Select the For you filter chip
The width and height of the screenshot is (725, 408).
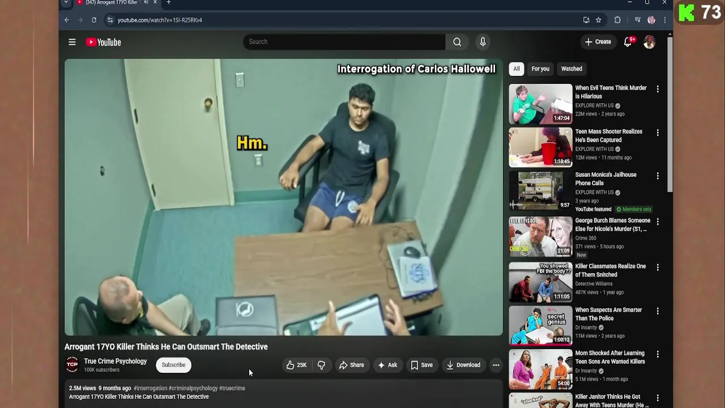[540, 69]
